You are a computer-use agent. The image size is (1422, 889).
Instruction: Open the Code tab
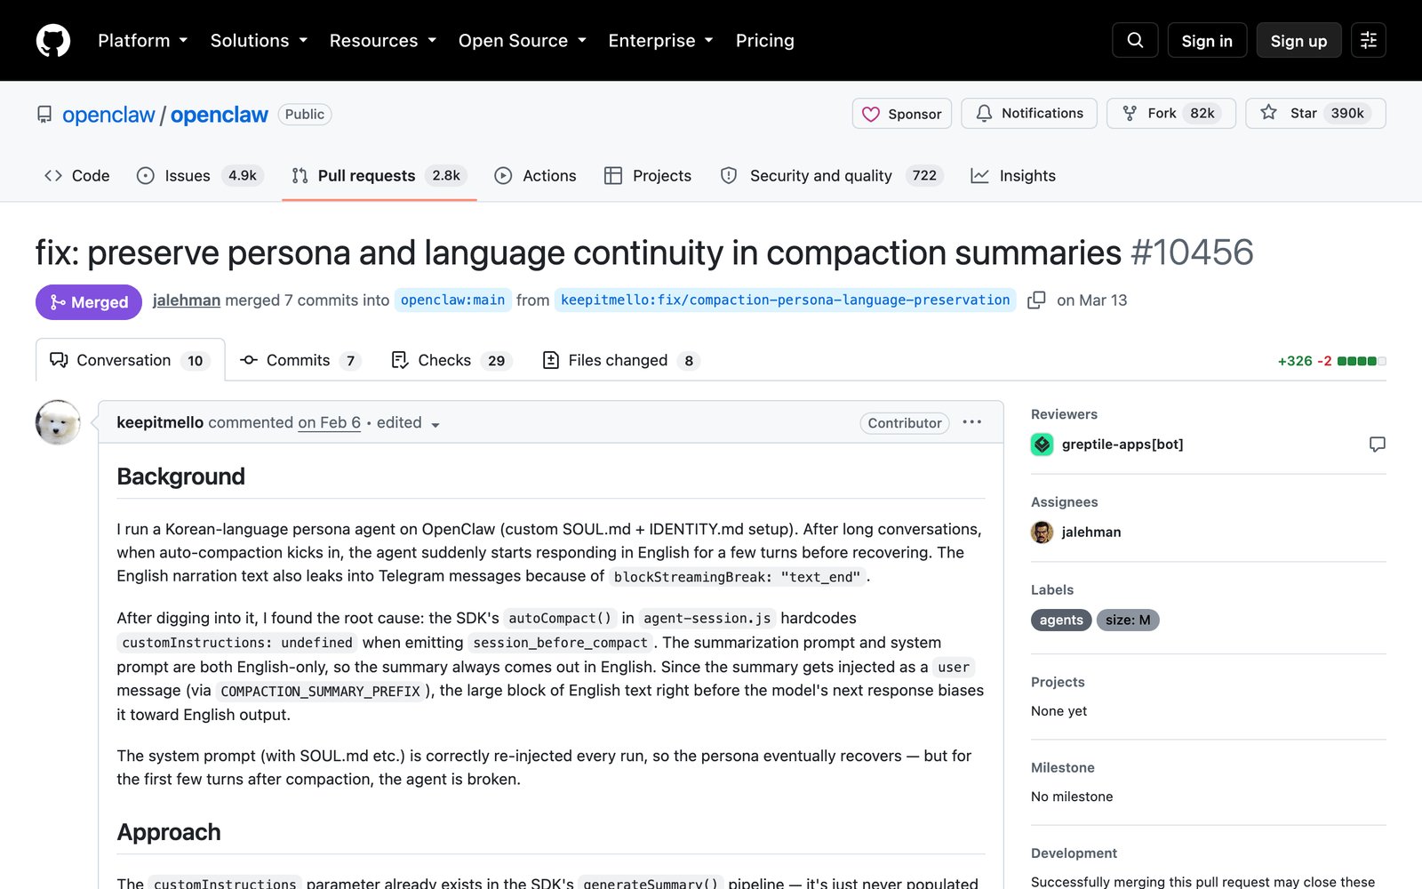pyautogui.click(x=77, y=176)
